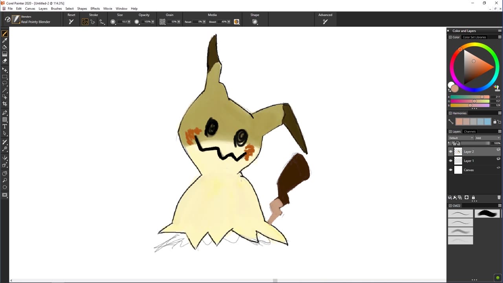The width and height of the screenshot is (503, 283).
Task: Select the Canvas layer row
Action: (x=475, y=170)
